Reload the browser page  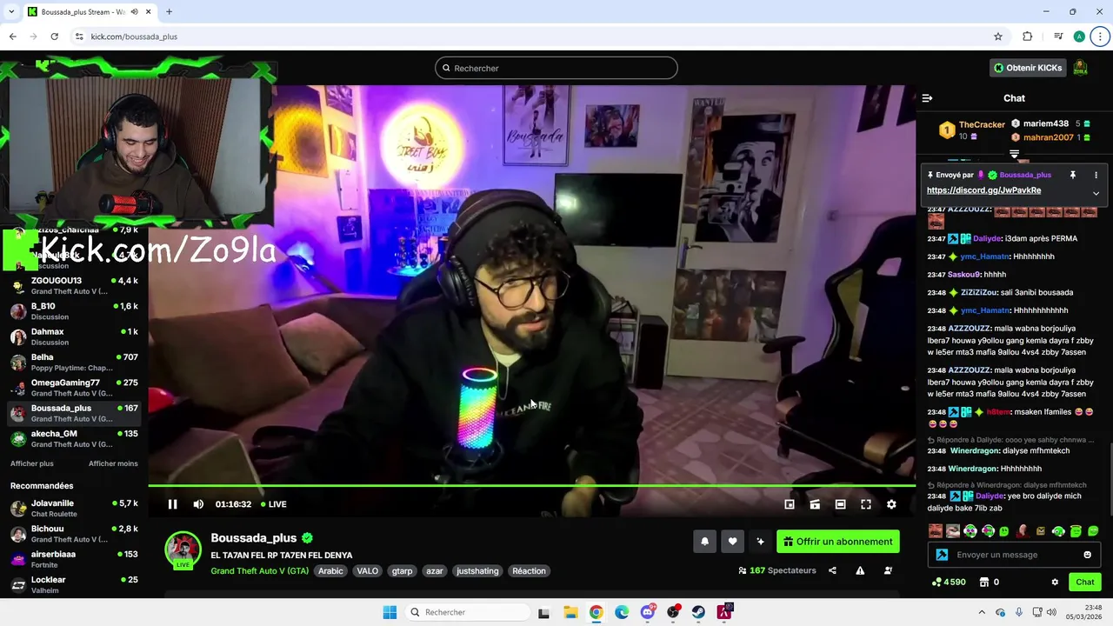click(x=54, y=37)
